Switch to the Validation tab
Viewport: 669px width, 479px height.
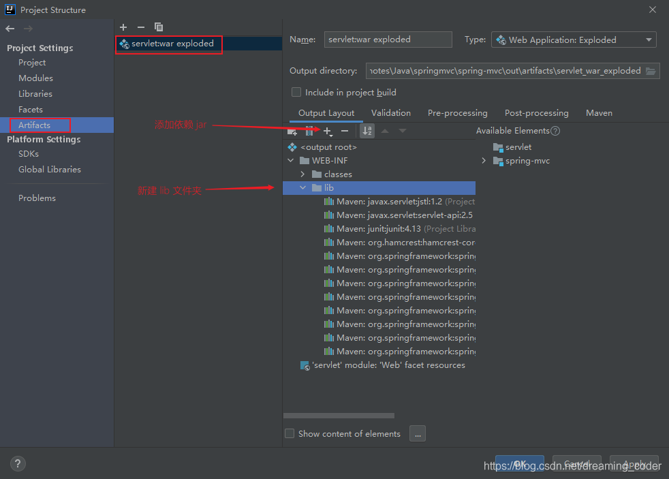391,113
